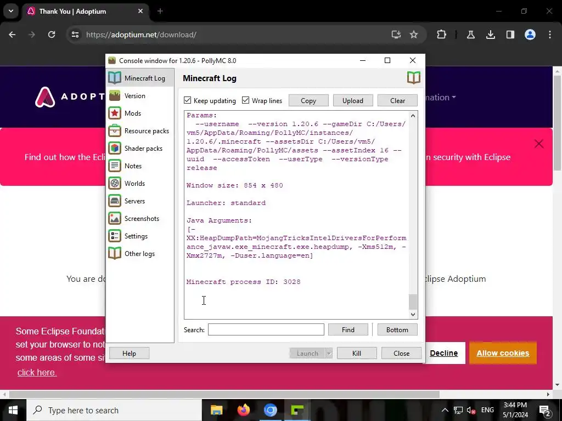Click the console window Close button
Screen dimensions: 562x421
click(401, 354)
